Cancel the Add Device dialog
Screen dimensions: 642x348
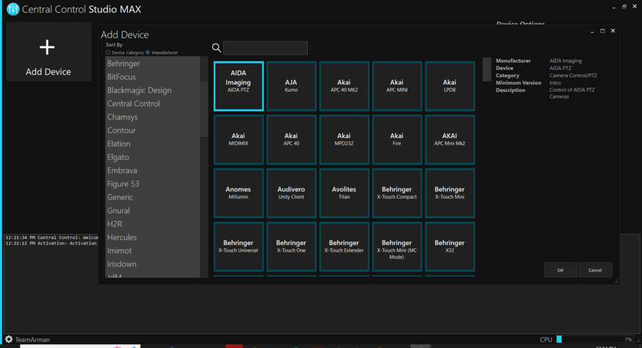tap(594, 270)
